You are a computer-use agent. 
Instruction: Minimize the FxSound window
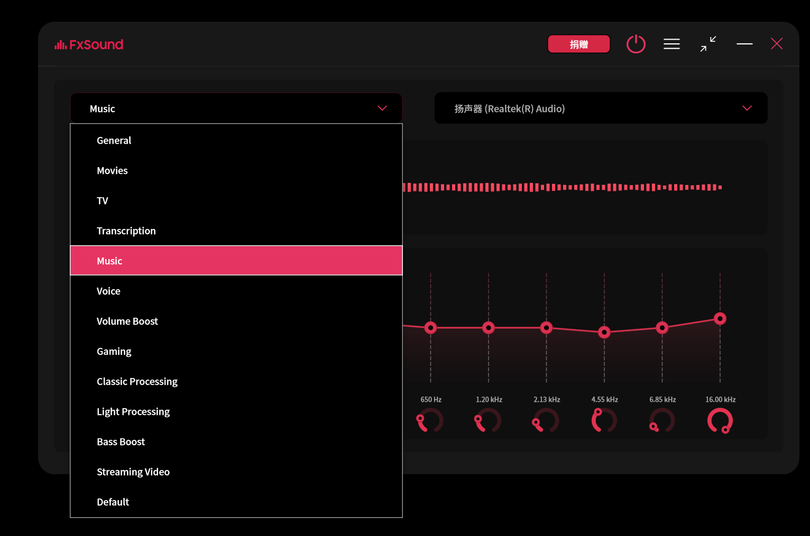[744, 44]
